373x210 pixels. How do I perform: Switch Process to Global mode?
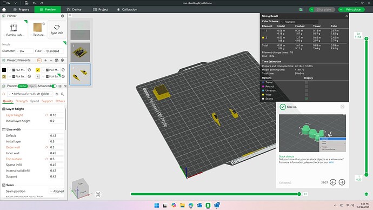click(x=23, y=86)
